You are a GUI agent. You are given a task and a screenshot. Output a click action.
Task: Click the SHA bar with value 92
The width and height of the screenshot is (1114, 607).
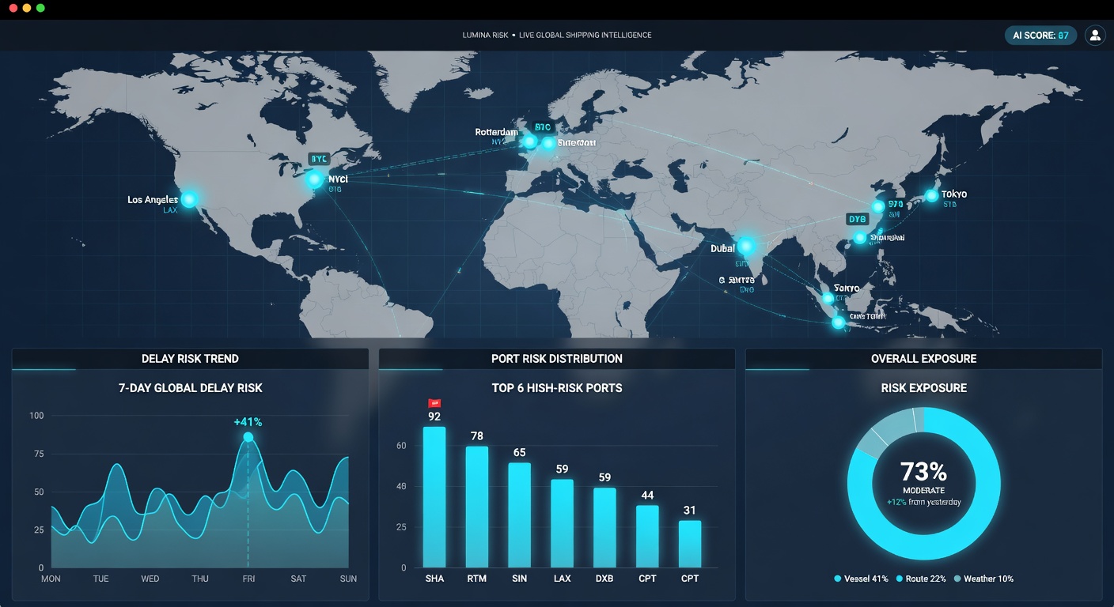(x=434, y=497)
